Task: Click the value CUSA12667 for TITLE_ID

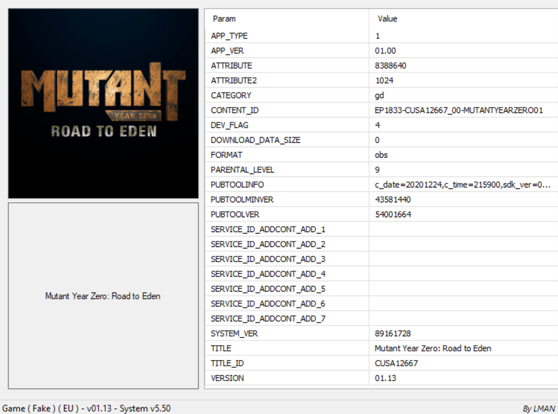Action: pos(397,363)
